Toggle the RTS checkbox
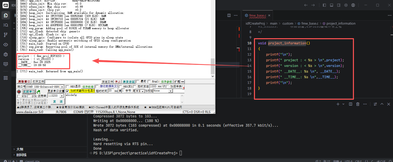 point(19,96)
